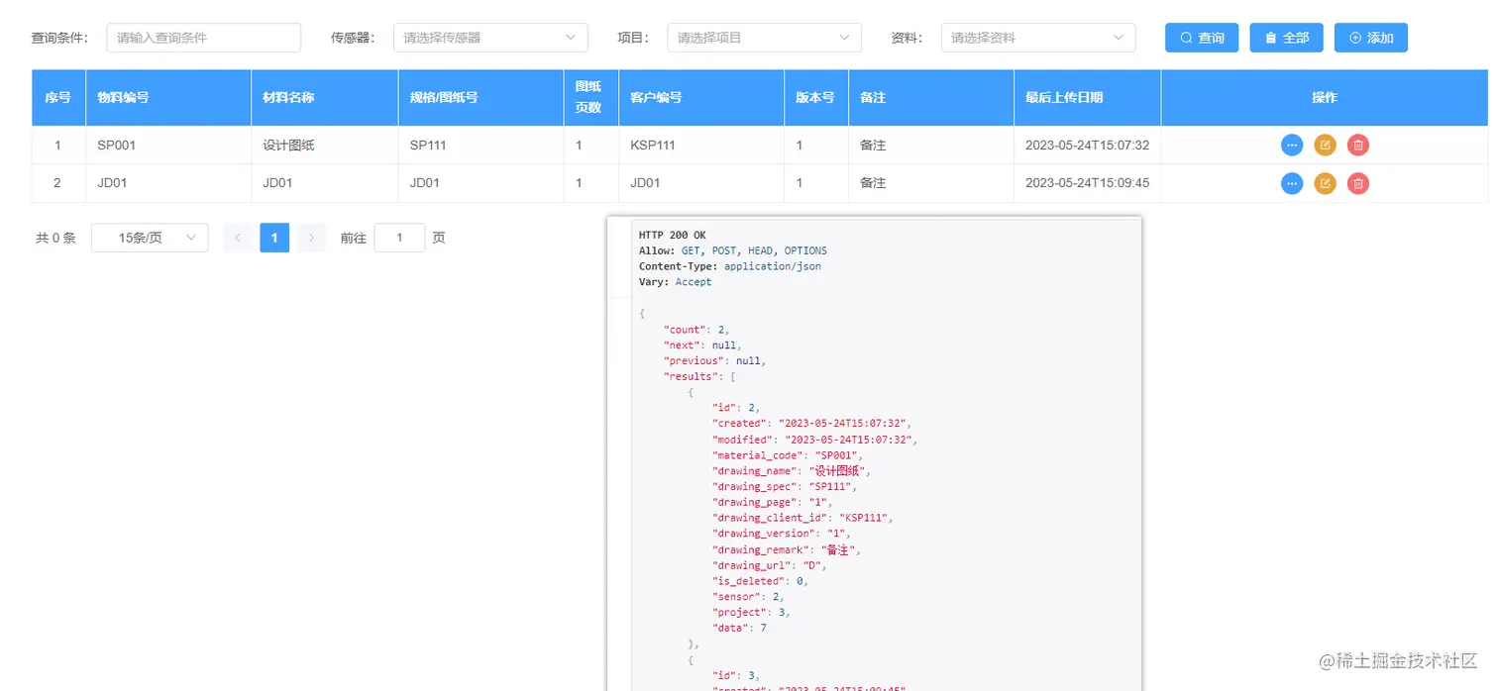Click the "drawing_name": "设计图纸" JSON line
The height and width of the screenshot is (691, 1498).
pyautogui.click(x=791, y=470)
